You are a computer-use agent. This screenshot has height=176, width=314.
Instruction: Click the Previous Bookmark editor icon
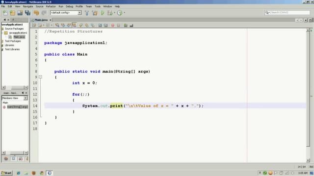coord(81,25)
